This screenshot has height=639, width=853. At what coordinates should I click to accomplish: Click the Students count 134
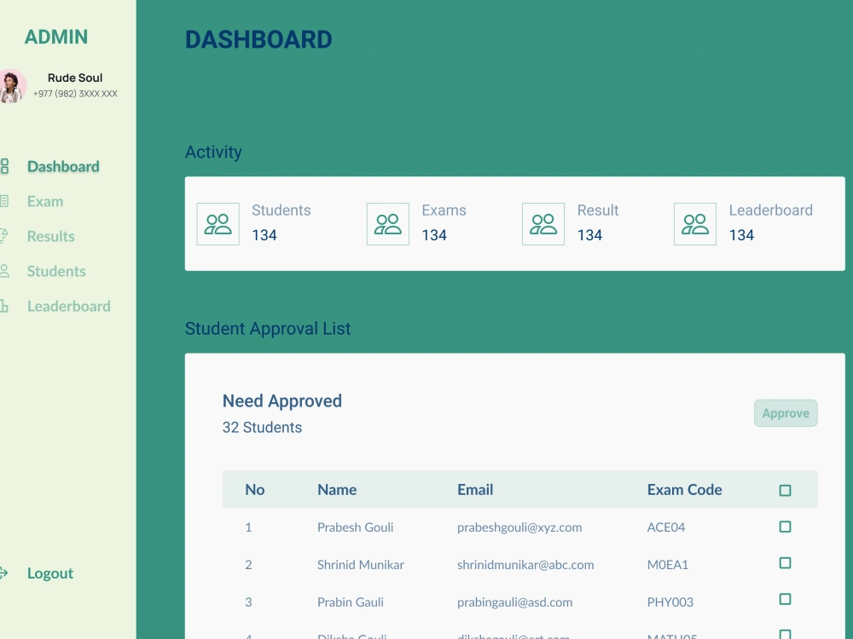pyautogui.click(x=264, y=235)
